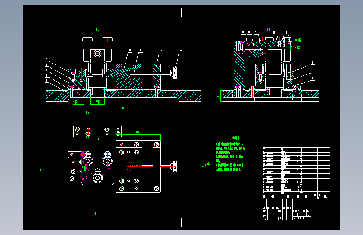
Task: Click the knurled knob in the plan view
Action: pos(175,166)
